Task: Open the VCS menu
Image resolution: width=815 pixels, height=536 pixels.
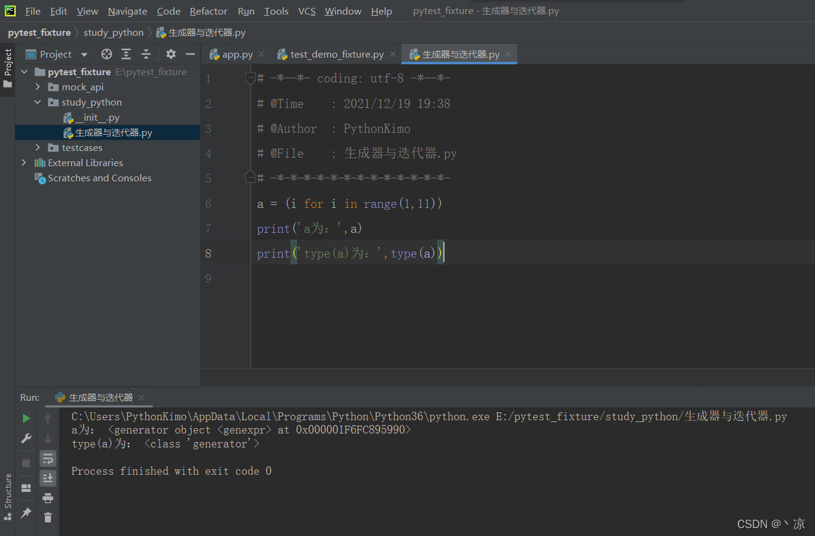Action: point(307,11)
